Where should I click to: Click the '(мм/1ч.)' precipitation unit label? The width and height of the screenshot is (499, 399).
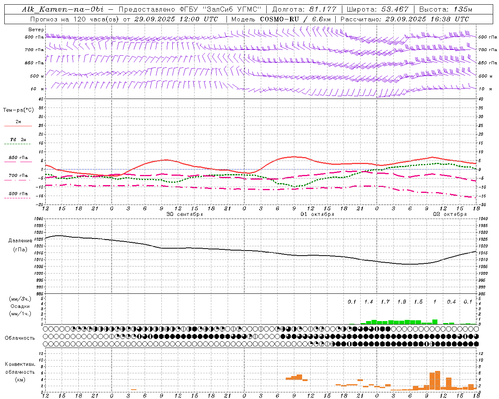(x=20, y=314)
